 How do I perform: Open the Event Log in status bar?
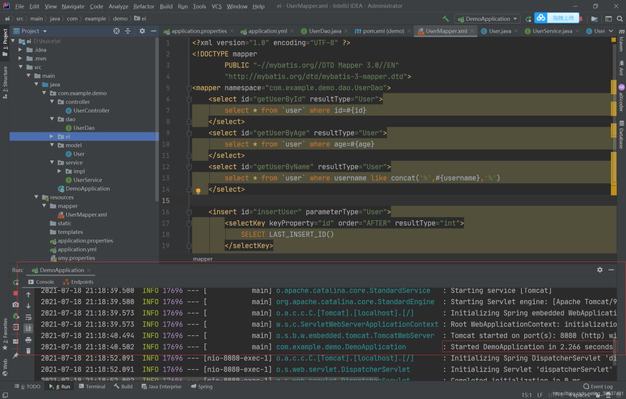598,386
